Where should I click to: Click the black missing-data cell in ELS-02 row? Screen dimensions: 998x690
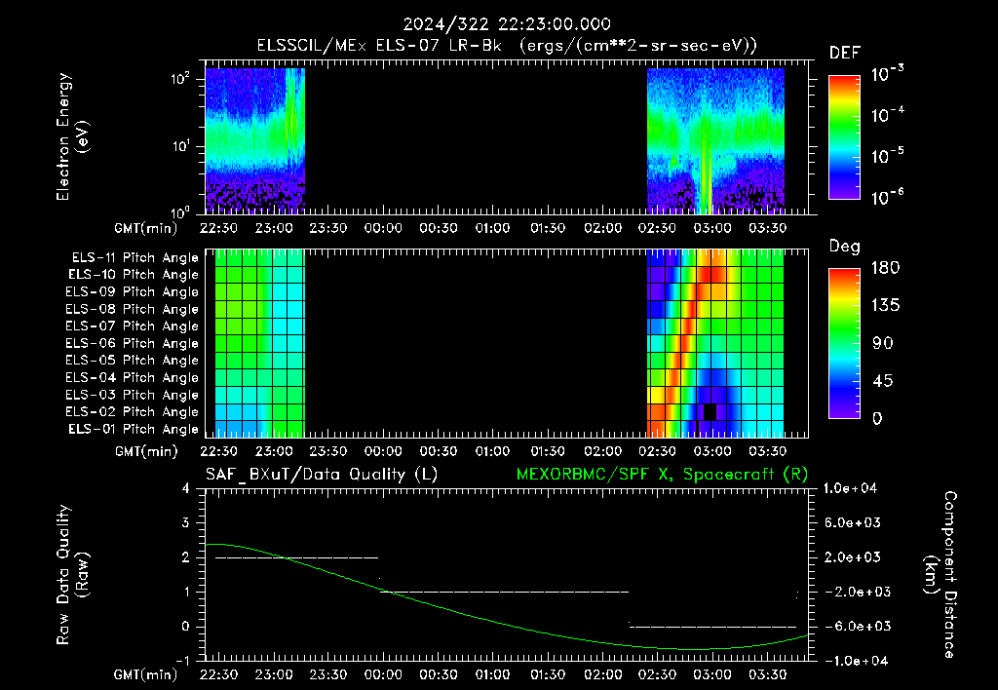[x=710, y=412]
